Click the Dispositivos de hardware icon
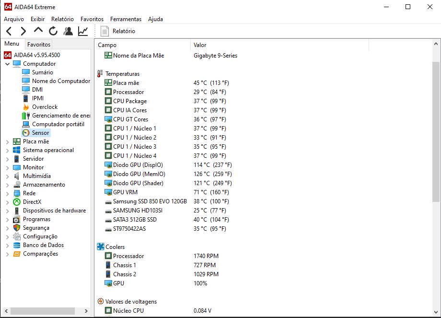441x318 pixels. (x=17, y=211)
